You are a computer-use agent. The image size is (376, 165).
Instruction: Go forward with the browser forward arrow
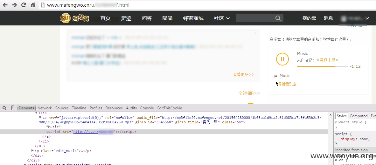click(x=14, y=5)
